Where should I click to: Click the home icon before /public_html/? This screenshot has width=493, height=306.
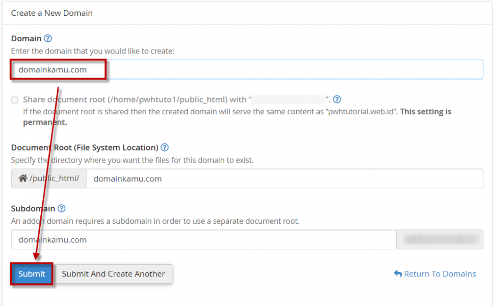pyautogui.click(x=22, y=178)
